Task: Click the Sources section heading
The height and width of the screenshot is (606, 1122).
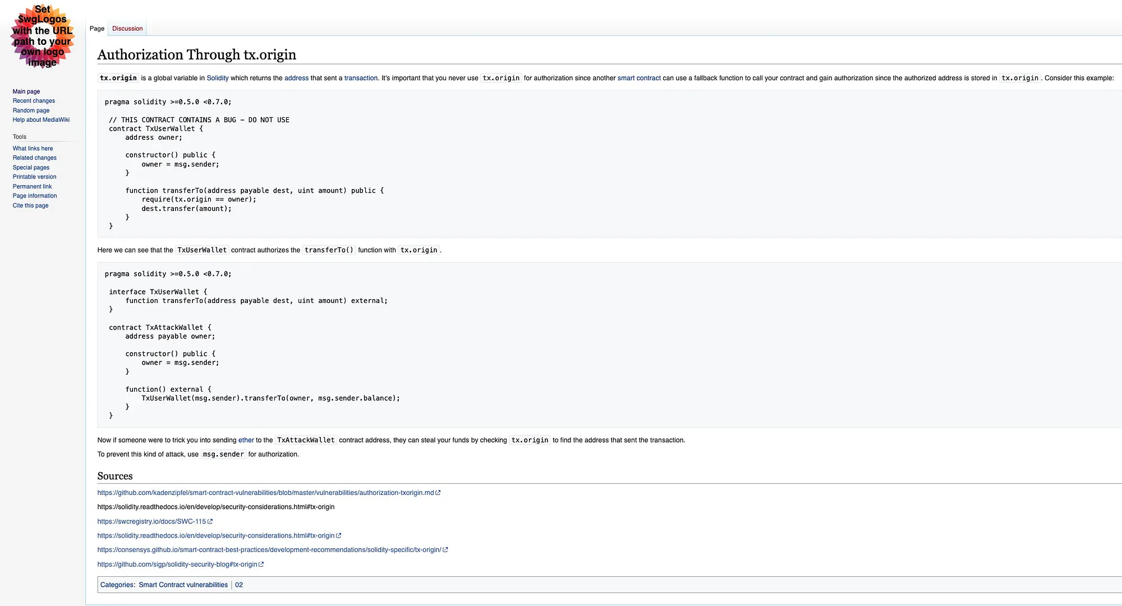Action: (x=115, y=476)
